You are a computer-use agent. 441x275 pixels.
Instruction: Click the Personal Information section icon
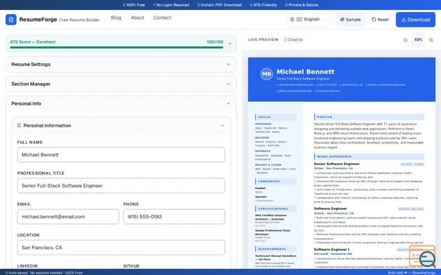[x=19, y=125]
